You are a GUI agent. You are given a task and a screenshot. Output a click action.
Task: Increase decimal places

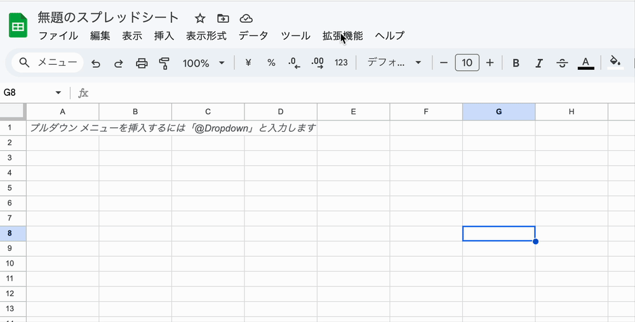317,63
